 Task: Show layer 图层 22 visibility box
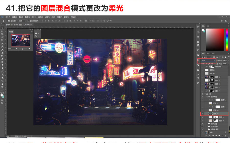click(x=203, y=70)
